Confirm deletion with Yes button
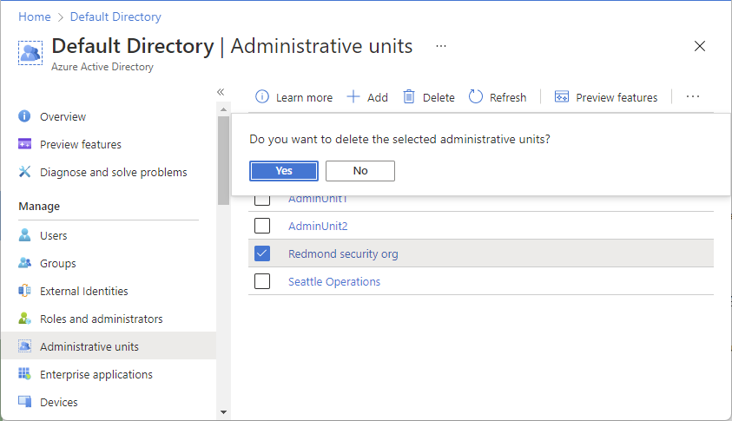This screenshot has height=421, width=732. (284, 171)
